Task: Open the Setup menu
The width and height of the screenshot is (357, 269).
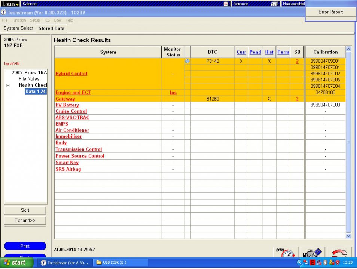Action: click(x=35, y=20)
